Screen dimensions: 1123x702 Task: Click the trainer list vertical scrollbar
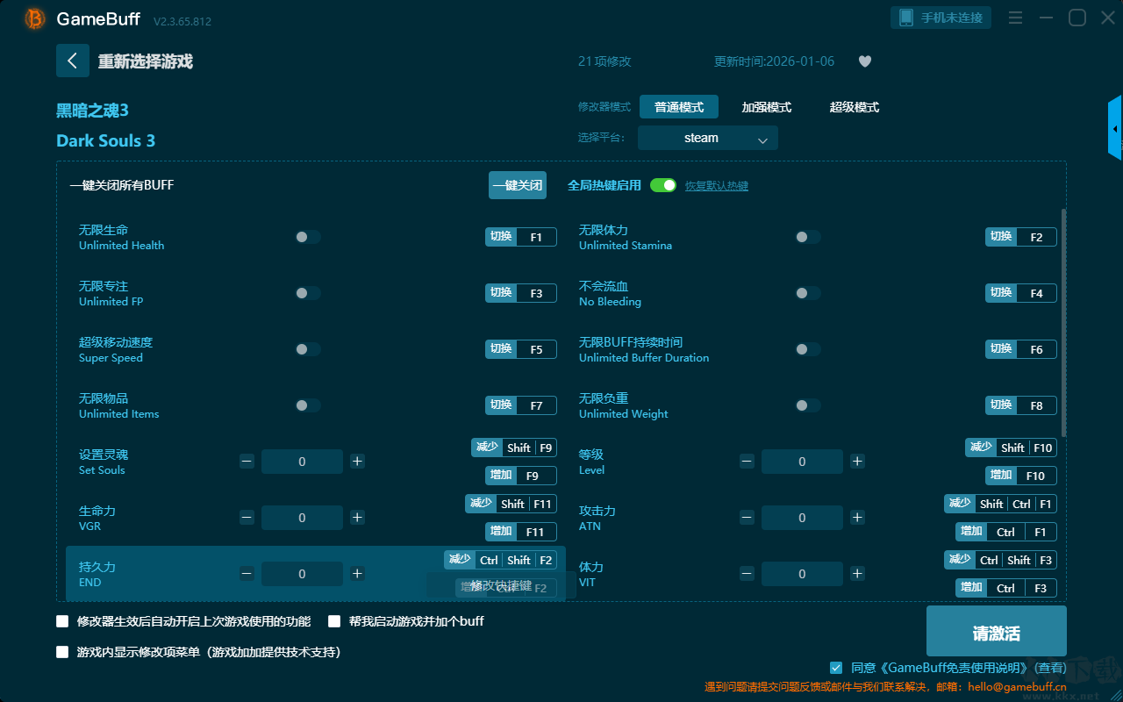pyautogui.click(x=1064, y=323)
